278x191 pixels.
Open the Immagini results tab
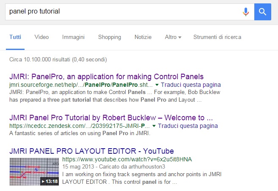tap(73, 37)
